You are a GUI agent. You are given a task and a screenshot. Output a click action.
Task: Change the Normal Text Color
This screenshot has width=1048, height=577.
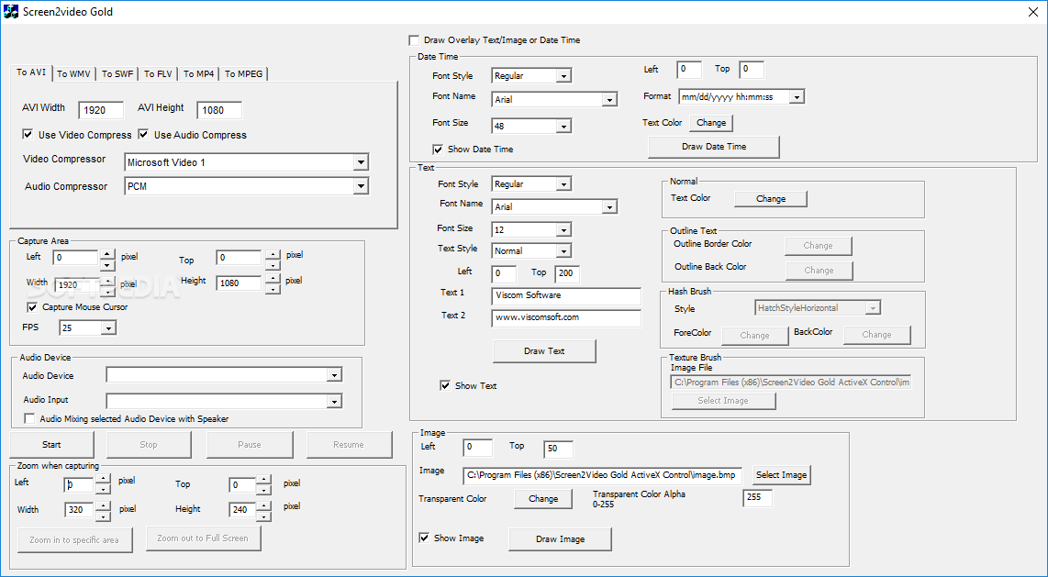(x=771, y=199)
